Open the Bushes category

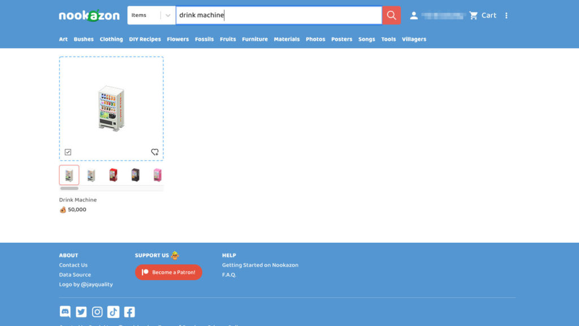84,39
